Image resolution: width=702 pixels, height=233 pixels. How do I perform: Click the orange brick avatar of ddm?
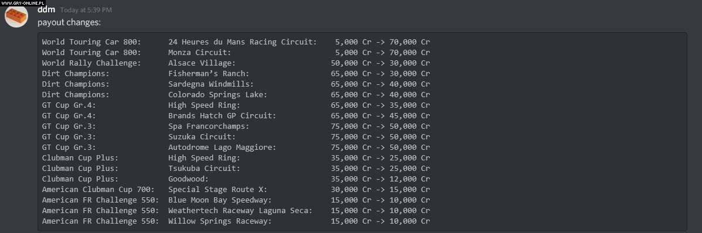(16, 16)
